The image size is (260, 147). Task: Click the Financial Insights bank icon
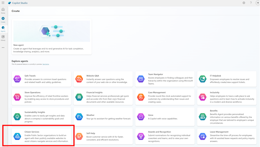pyautogui.click(x=79, y=97)
